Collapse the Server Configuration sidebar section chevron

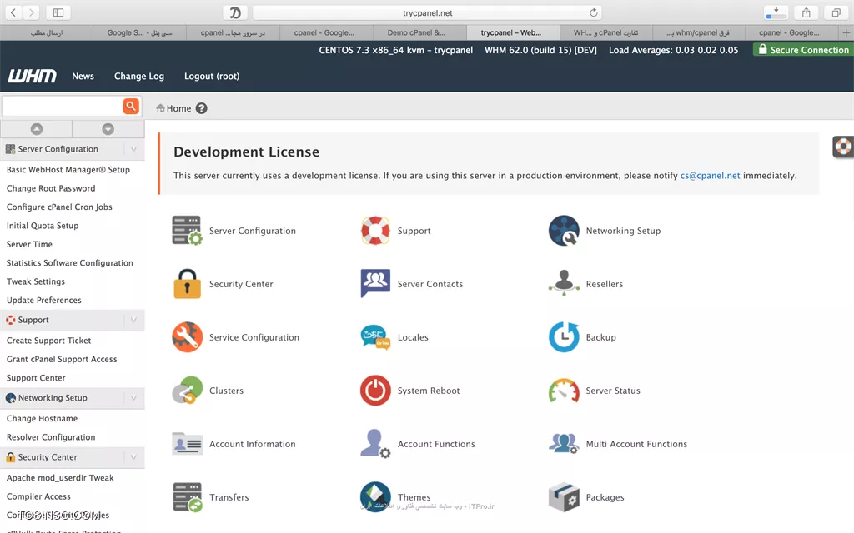click(x=133, y=148)
